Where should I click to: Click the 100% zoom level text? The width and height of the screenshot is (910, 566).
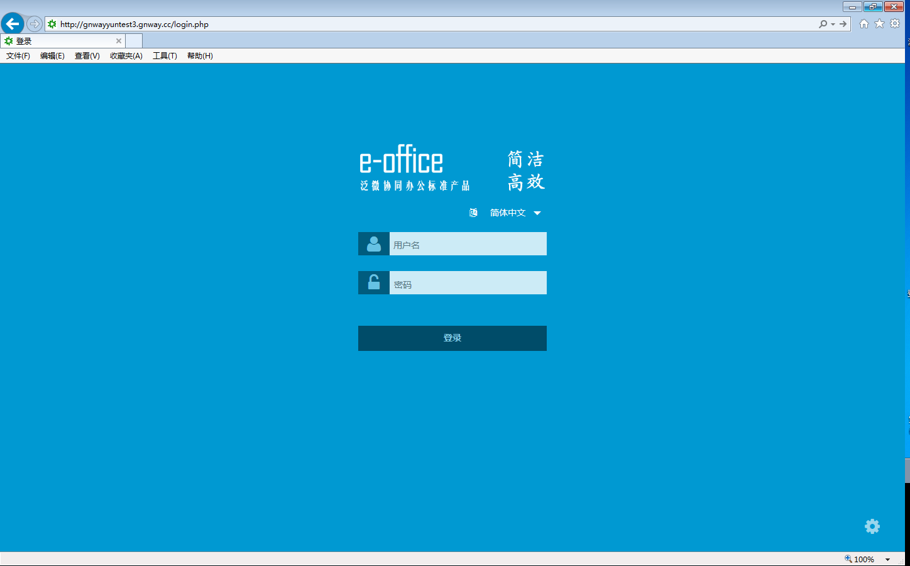tap(864, 560)
